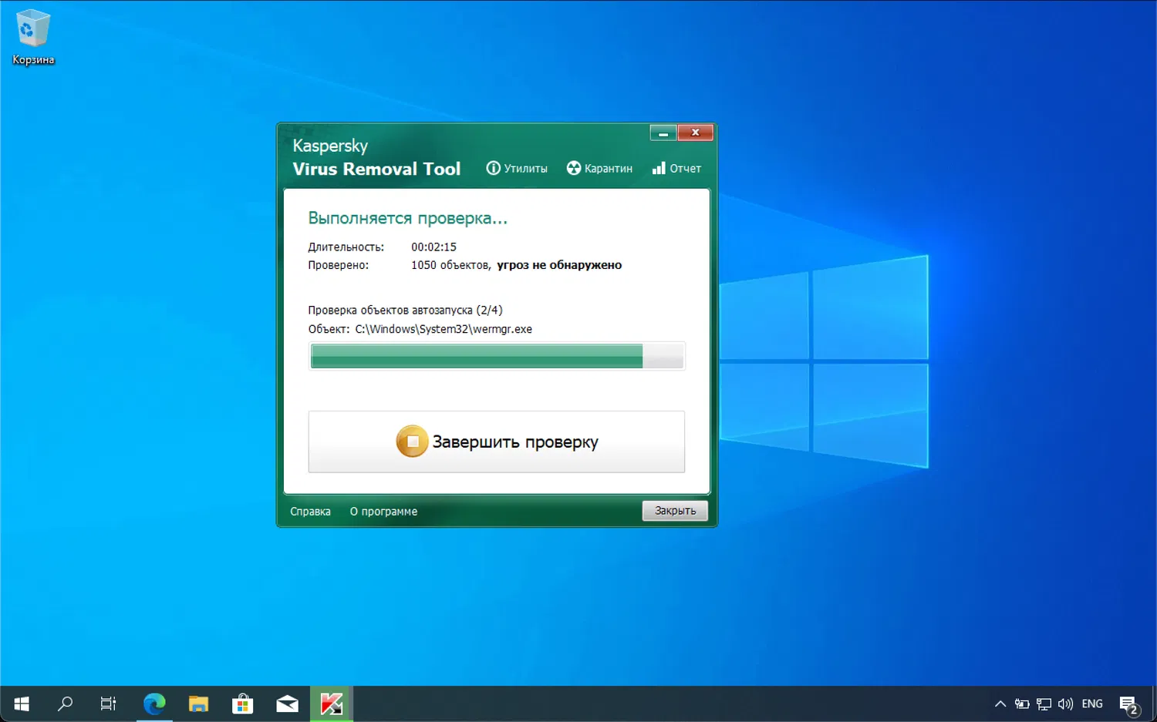This screenshot has width=1157, height=722.
Task: Open Task View on the taskbar
Action: (109, 704)
